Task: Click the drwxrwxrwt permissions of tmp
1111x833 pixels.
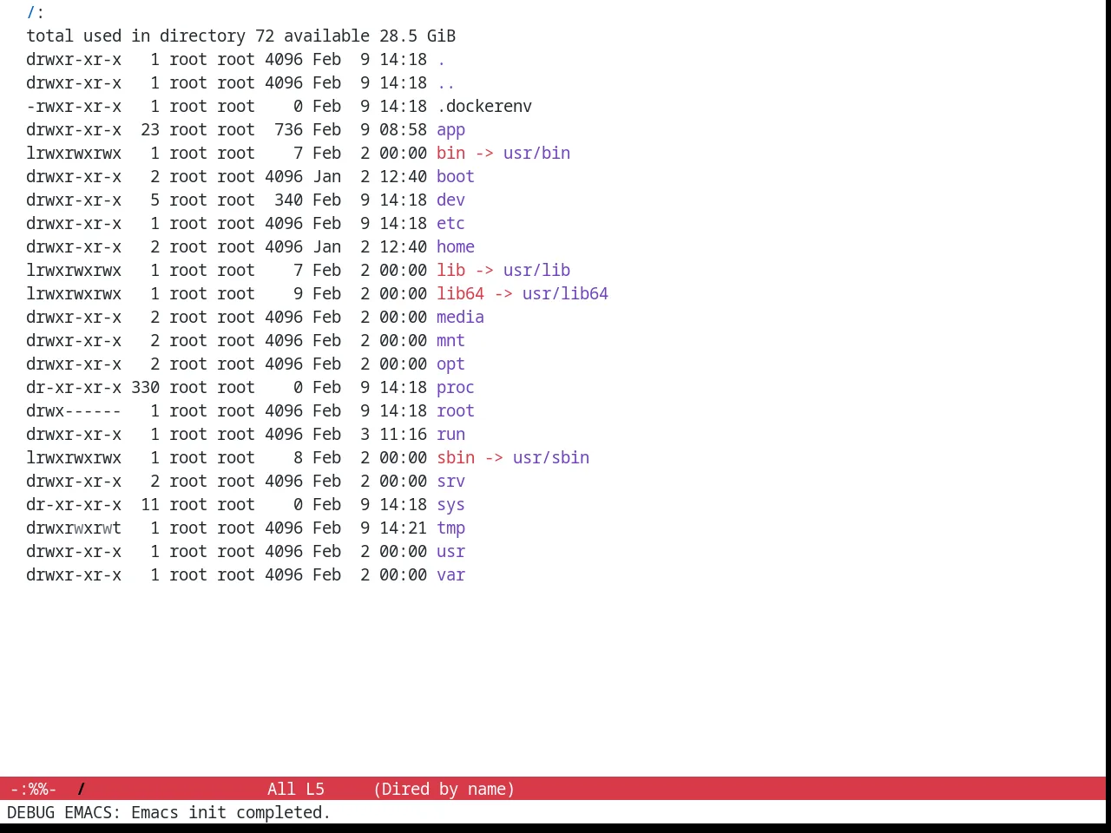Action: pos(74,528)
